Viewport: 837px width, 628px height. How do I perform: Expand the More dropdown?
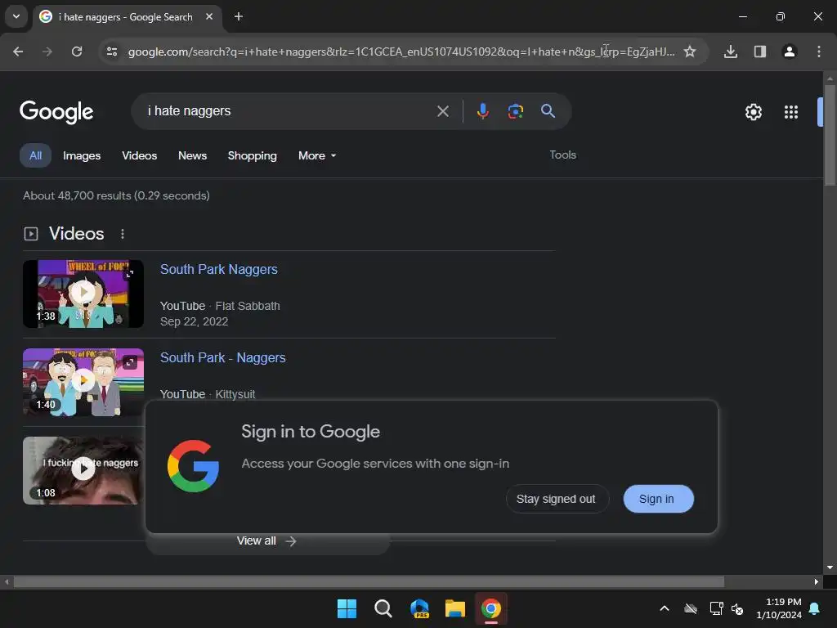(317, 155)
